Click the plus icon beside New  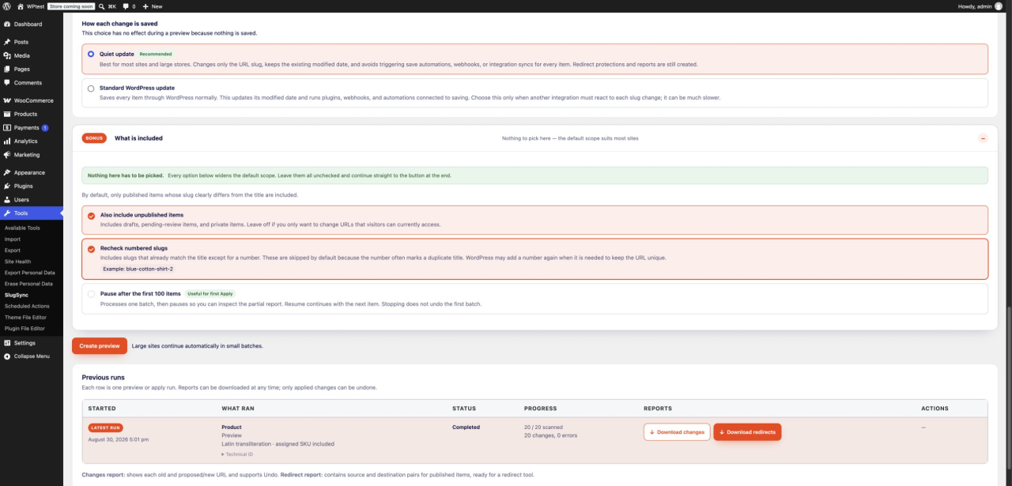[145, 6]
